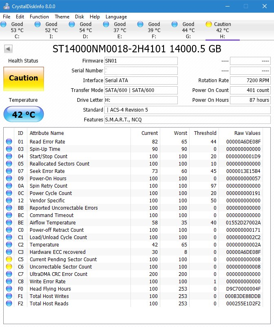Open the Language menu
The image size is (274, 327).
(x=116, y=17)
